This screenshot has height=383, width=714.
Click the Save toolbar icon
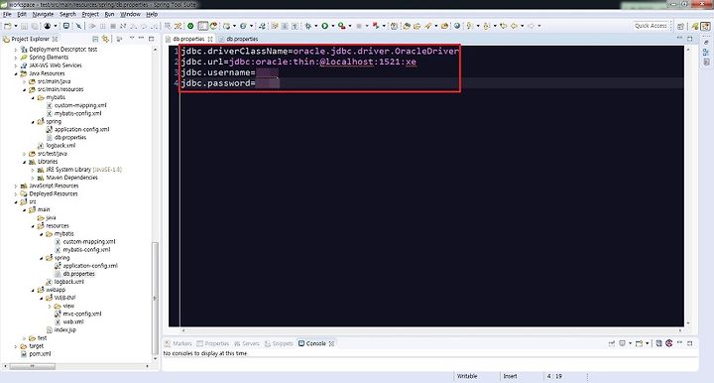pyautogui.click(x=24, y=26)
